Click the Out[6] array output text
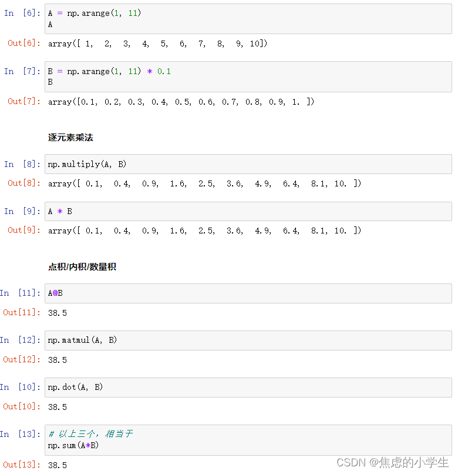The image size is (458, 474). coord(157,44)
